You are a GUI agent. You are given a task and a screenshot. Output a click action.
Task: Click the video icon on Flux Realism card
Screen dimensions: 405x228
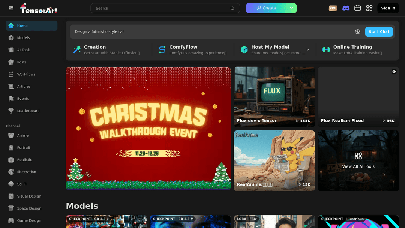tap(394, 72)
